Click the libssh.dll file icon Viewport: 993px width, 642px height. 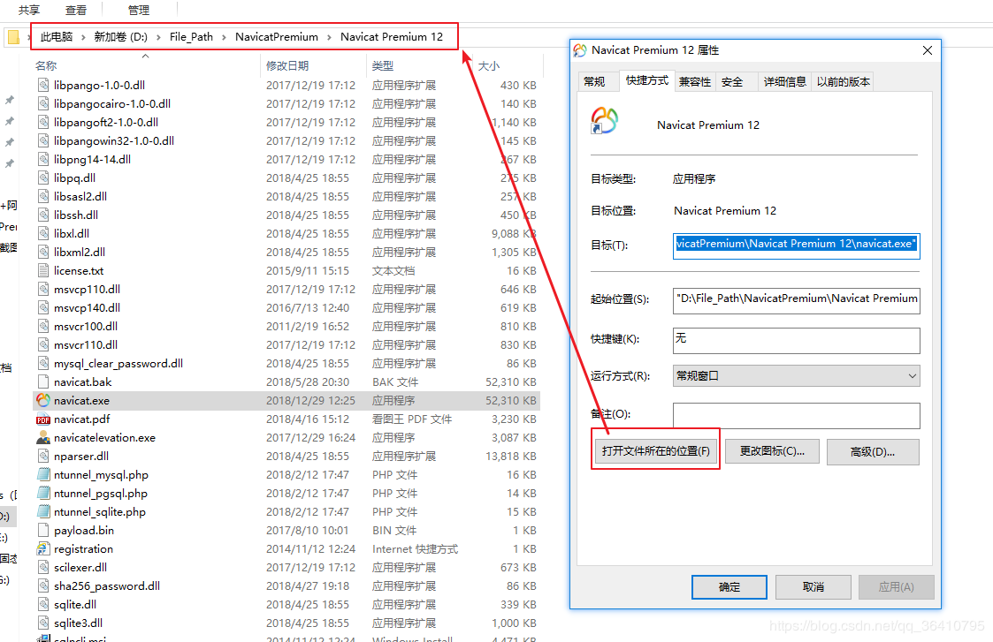point(43,215)
